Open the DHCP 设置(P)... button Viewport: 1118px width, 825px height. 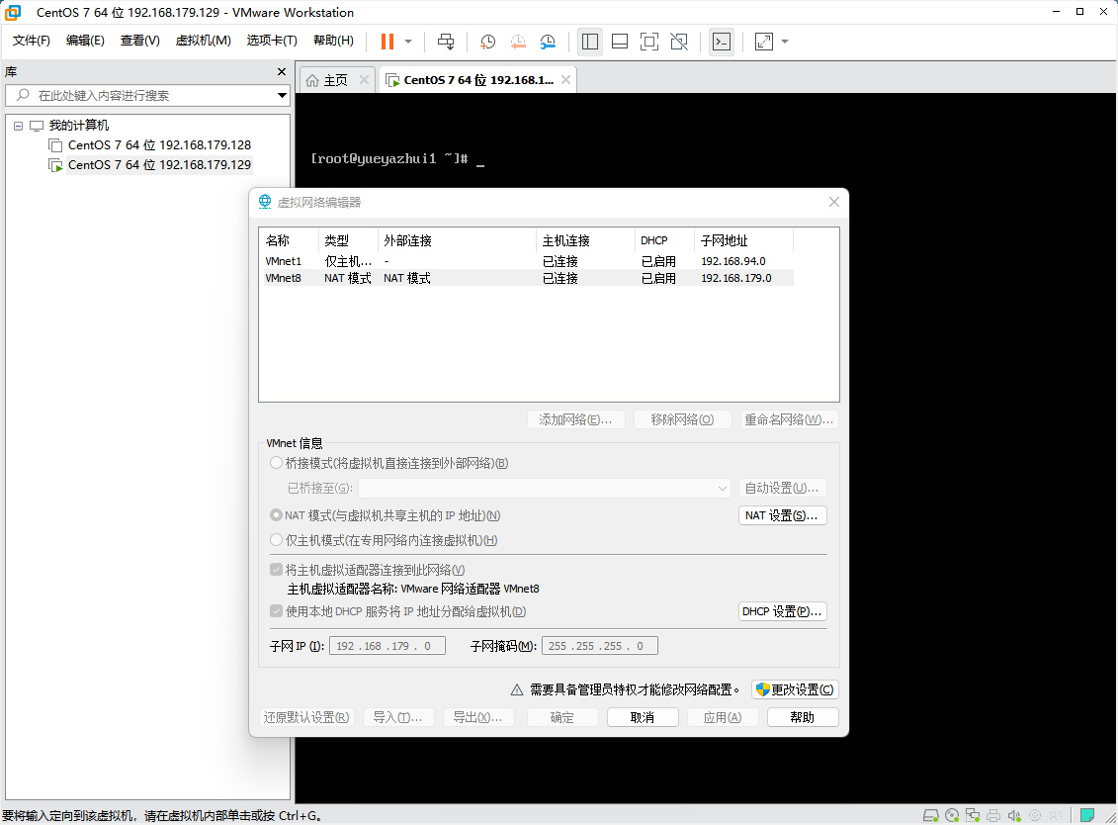click(x=782, y=611)
